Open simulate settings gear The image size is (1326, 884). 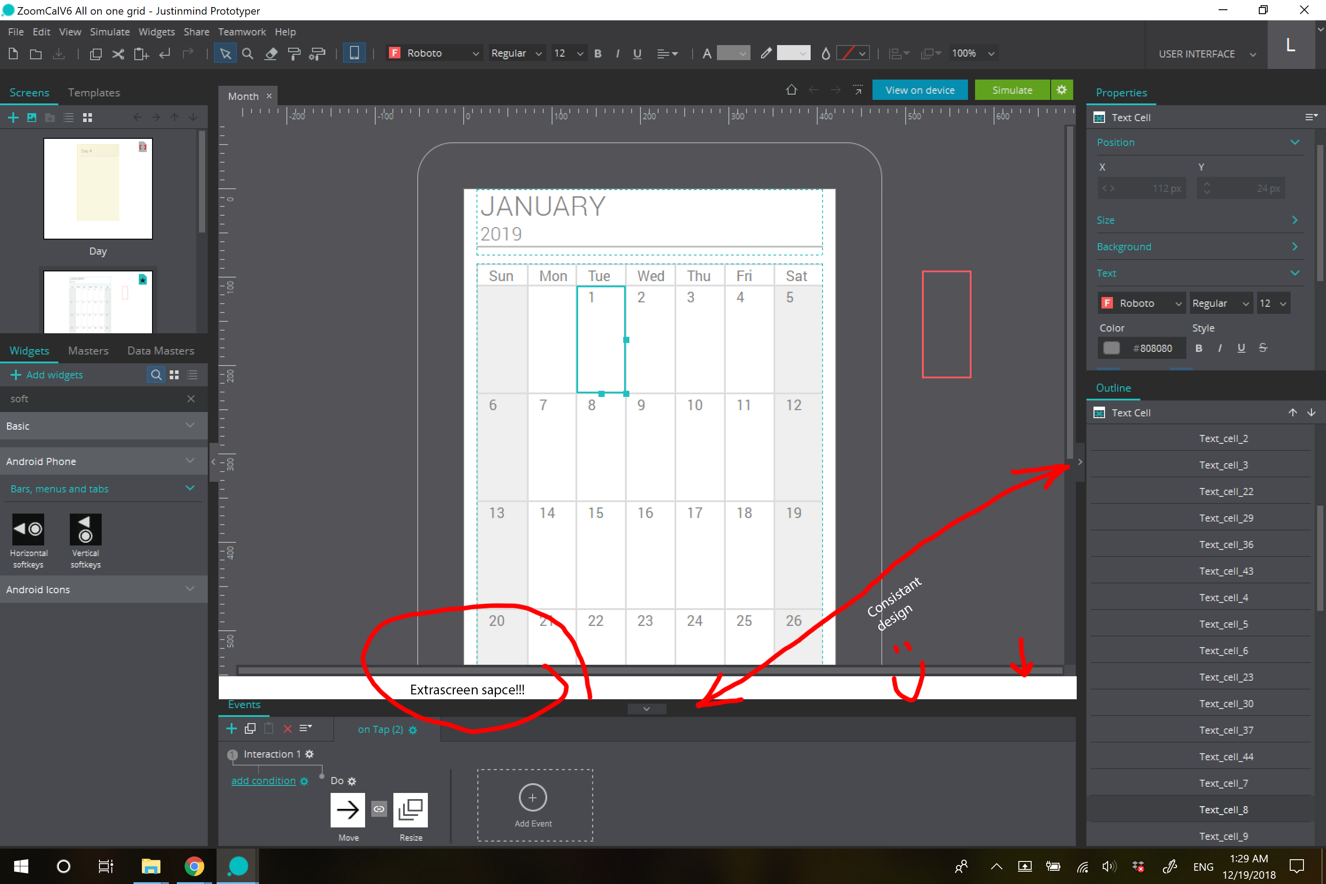(1062, 90)
